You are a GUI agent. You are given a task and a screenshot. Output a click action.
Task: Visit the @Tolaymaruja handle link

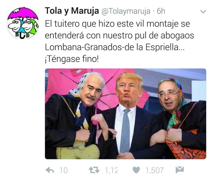tap(126, 11)
